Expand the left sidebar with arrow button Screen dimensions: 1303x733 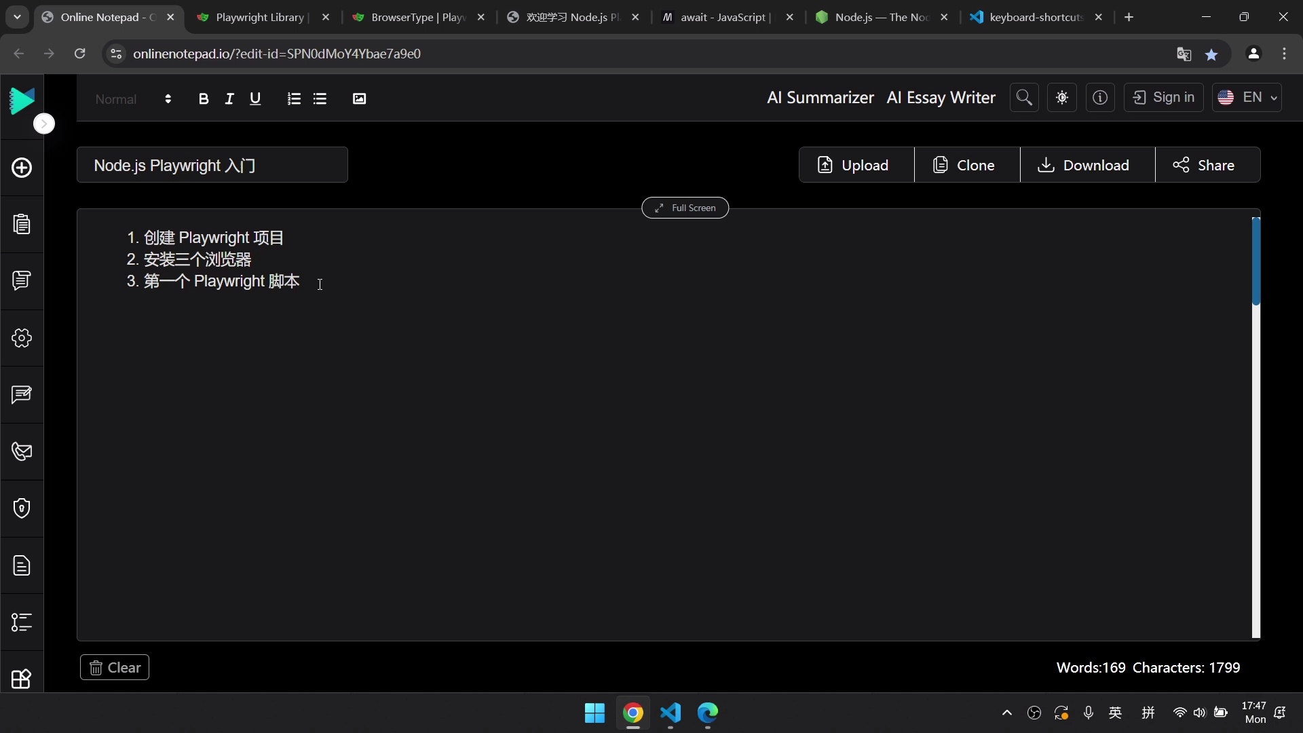pyautogui.click(x=44, y=124)
